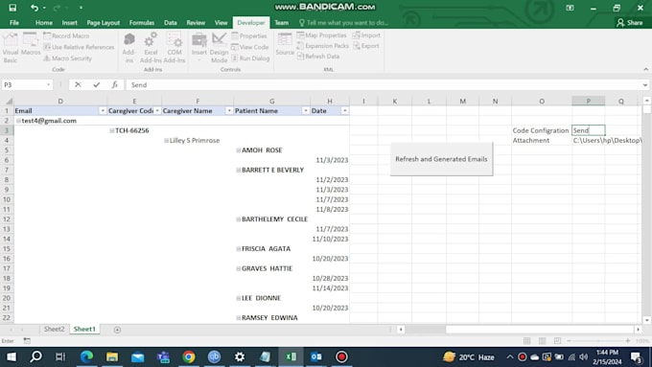Open Excel Add-ins
The height and width of the screenshot is (367, 652).
pyautogui.click(x=151, y=48)
